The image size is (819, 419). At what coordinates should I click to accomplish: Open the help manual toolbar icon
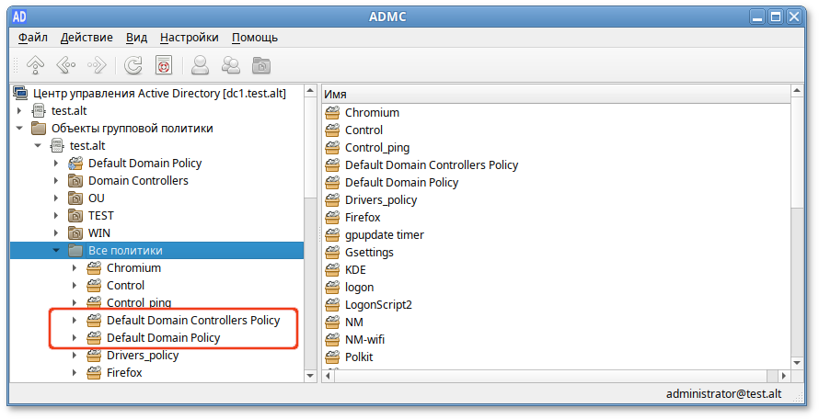[x=164, y=65]
